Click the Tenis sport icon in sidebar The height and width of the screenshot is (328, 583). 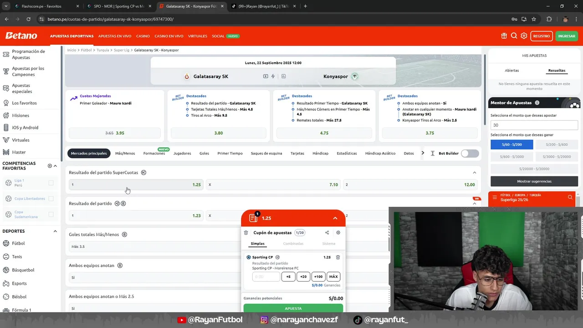pyautogui.click(x=6, y=256)
